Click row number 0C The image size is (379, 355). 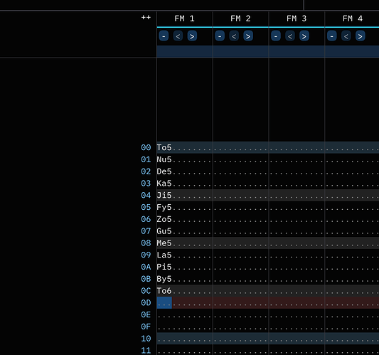pos(146,291)
